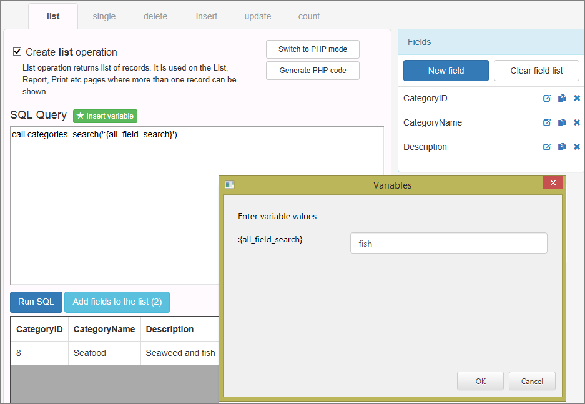Type in the all_field_search value box

tap(448, 243)
